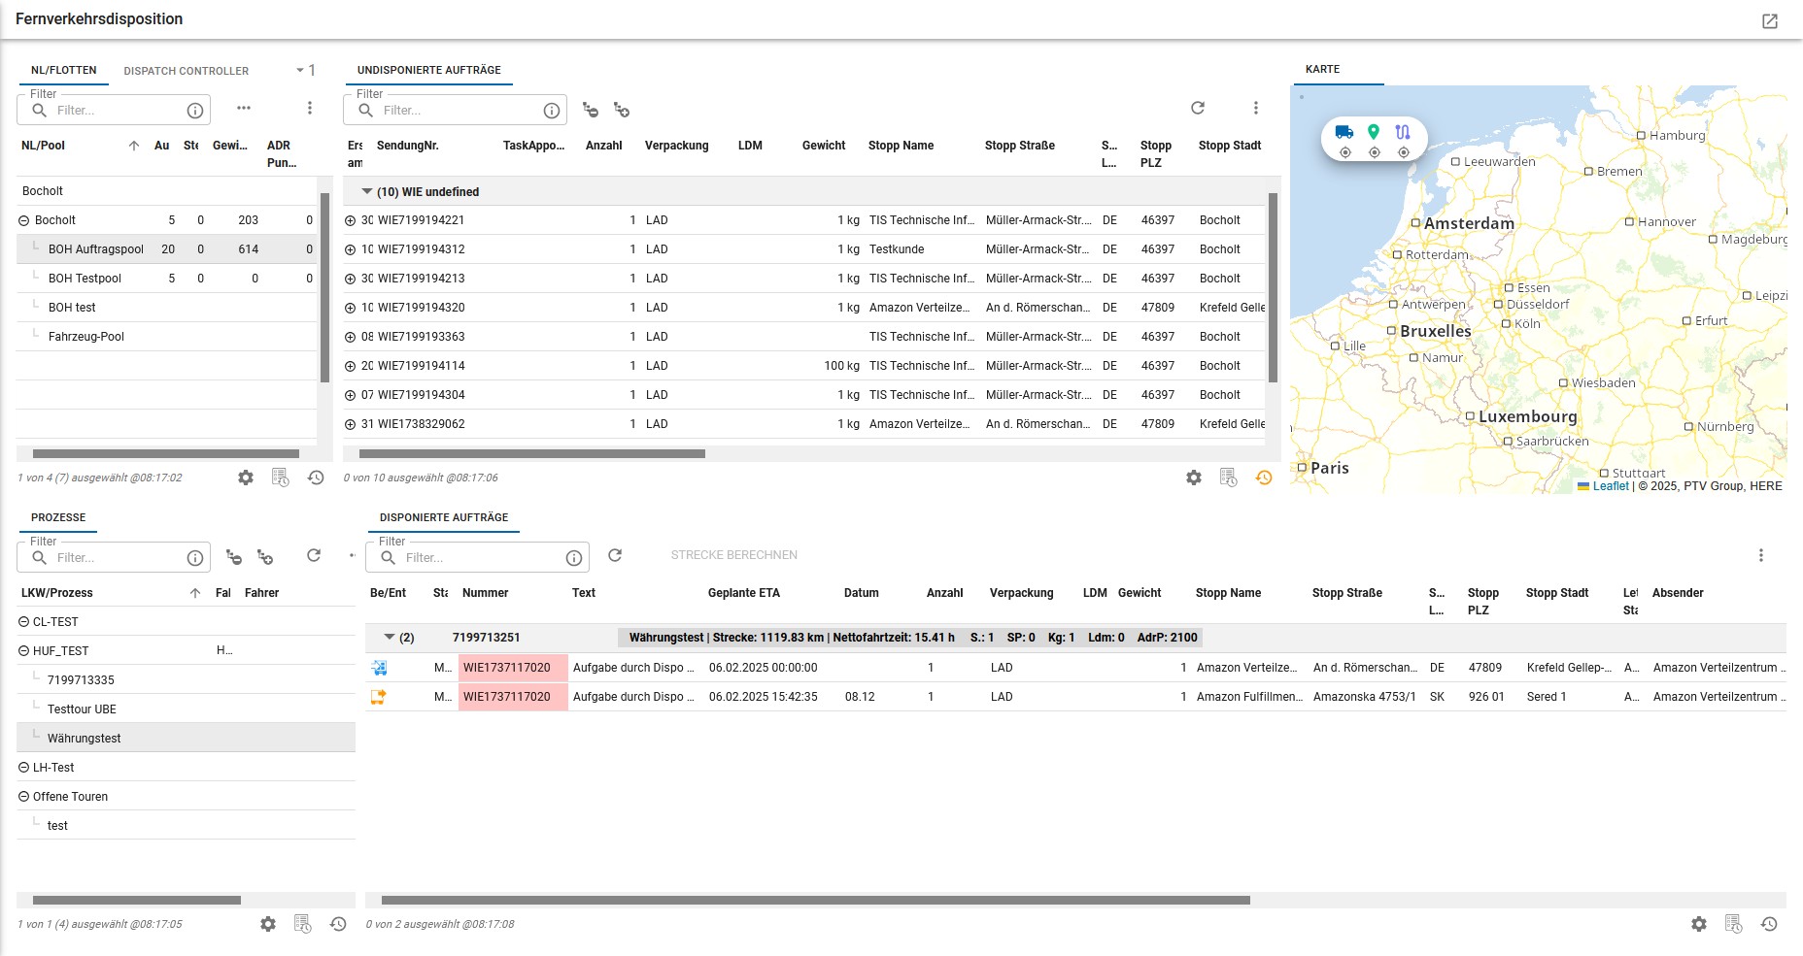
Task: Open settings gear under Disponierte Aufträge
Action: (x=1699, y=924)
